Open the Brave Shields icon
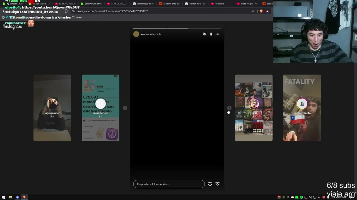The image size is (357, 200). click(x=261, y=11)
